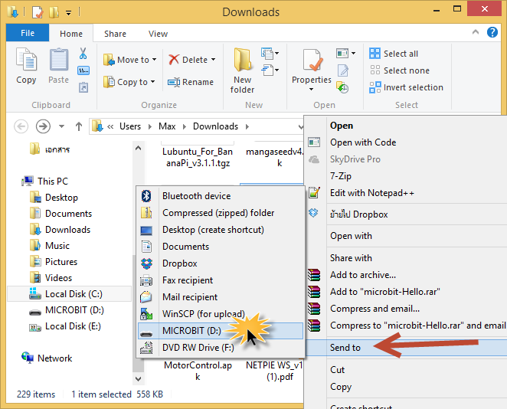The height and width of the screenshot is (409, 507).
Task: Choose Compress and email...
Action: 406,309
